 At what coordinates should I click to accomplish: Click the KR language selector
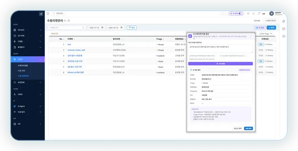pos(263,14)
